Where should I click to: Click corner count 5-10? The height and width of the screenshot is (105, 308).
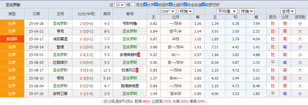(x=107, y=78)
